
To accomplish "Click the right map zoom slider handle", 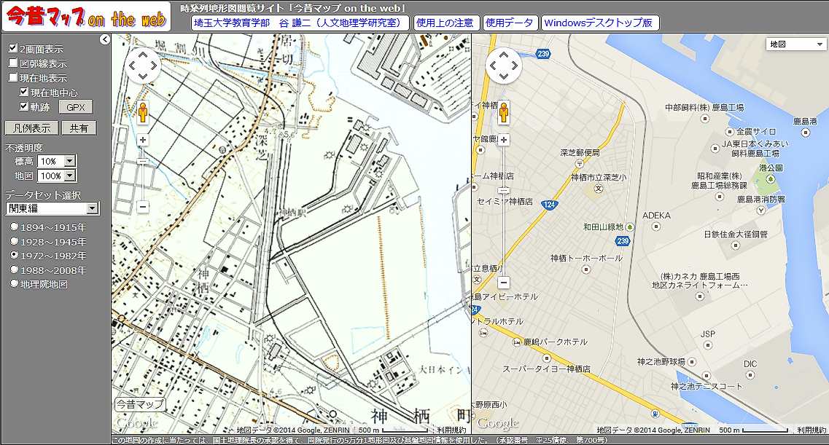I will (504, 190).
